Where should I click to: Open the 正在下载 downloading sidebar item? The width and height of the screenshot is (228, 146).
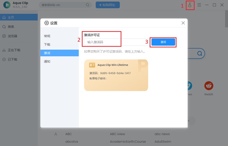[x=19, y=50]
